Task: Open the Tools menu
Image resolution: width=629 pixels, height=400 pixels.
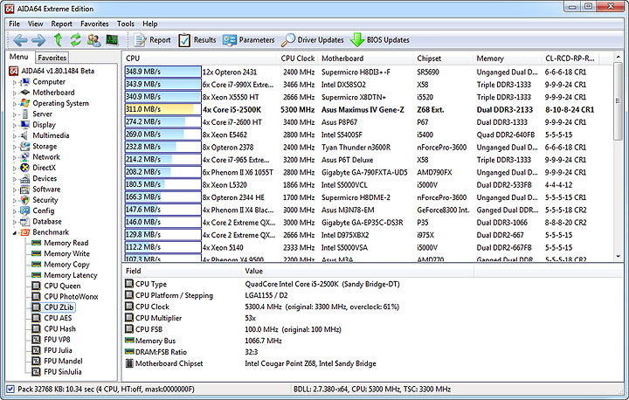Action: (126, 24)
